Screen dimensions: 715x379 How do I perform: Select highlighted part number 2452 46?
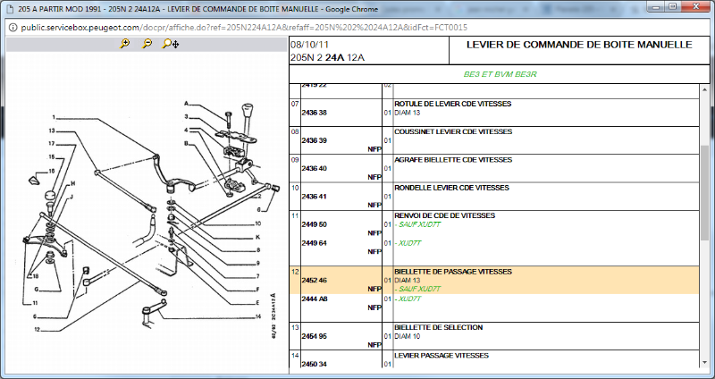315,281
